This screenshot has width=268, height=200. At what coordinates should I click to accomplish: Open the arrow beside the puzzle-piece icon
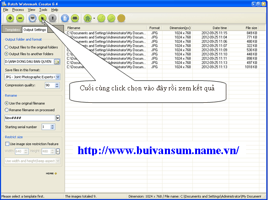pyautogui.click(x=94, y=18)
